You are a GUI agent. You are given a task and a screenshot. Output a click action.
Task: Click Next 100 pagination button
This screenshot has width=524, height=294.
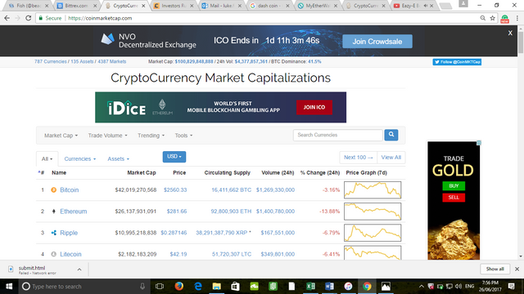[x=359, y=158]
